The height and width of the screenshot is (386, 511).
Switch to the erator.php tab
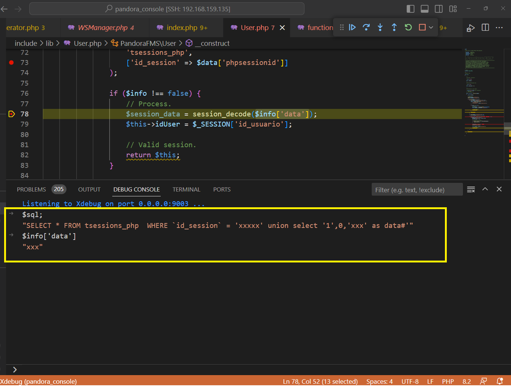30,28
